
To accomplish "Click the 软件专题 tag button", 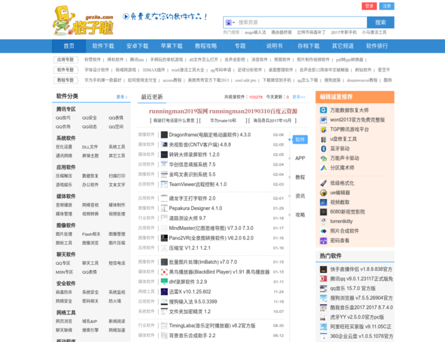I will [x=66, y=70].
